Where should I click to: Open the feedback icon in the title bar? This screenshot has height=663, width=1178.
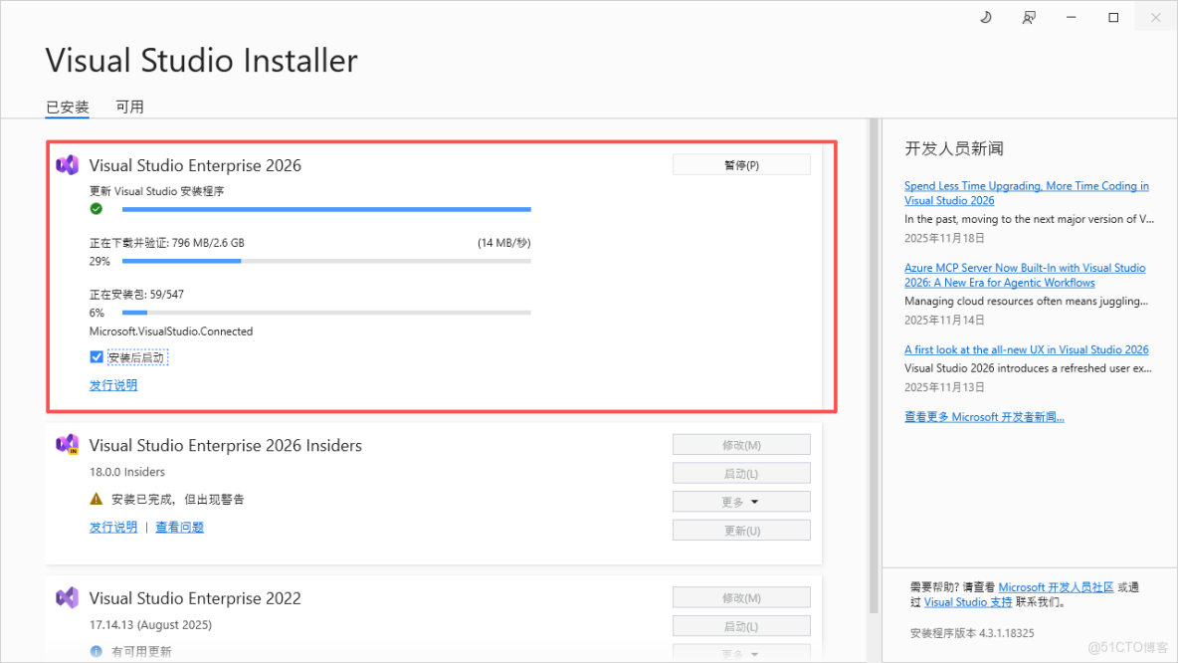pos(1029,17)
